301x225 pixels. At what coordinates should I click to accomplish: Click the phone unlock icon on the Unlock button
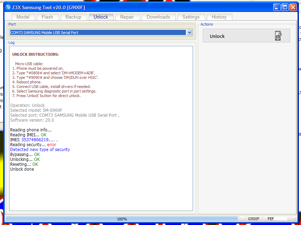(278, 36)
